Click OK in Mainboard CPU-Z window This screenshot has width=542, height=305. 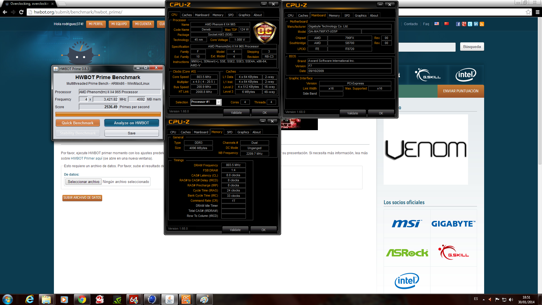pos(381,113)
